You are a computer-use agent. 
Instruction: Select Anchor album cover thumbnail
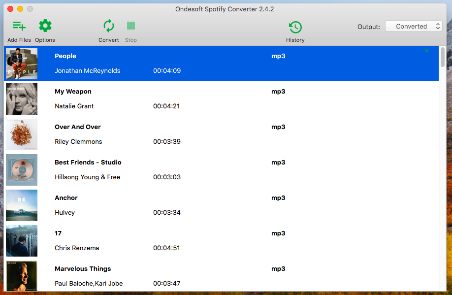pyautogui.click(x=22, y=205)
